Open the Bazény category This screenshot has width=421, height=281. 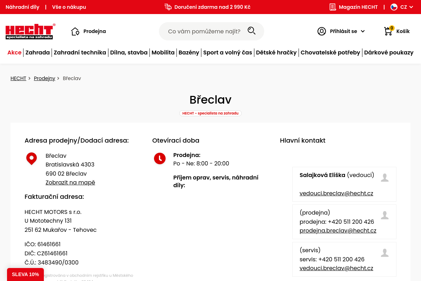pyautogui.click(x=189, y=53)
